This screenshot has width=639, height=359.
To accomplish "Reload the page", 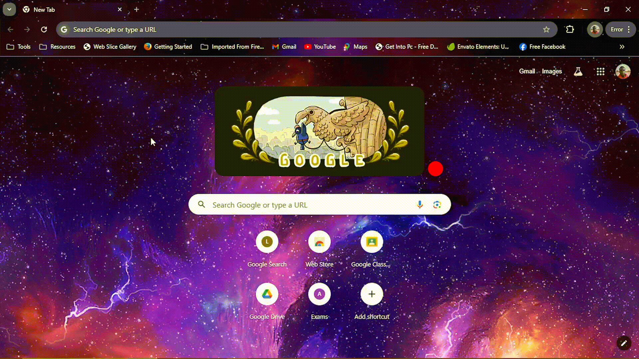I will 44,30.
